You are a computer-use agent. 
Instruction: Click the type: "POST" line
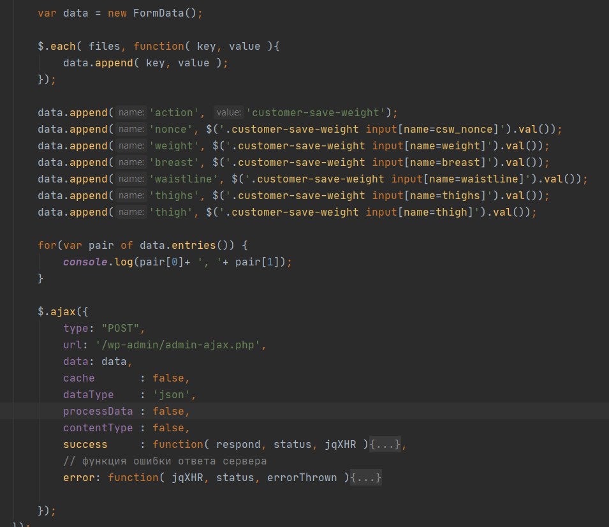(x=104, y=329)
